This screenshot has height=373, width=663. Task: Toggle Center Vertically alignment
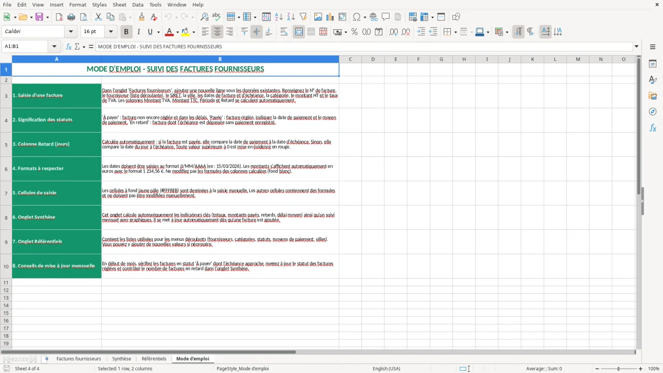[x=256, y=32]
